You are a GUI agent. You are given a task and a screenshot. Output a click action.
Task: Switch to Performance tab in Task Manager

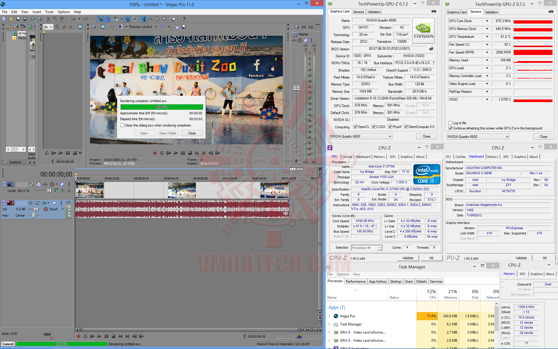point(355,282)
